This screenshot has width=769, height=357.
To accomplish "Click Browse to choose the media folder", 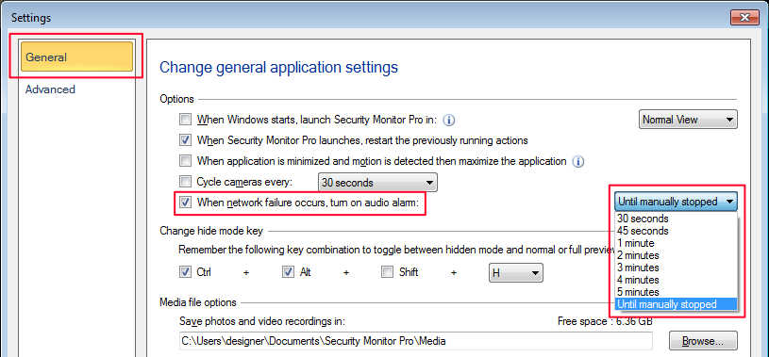I will (x=703, y=341).
